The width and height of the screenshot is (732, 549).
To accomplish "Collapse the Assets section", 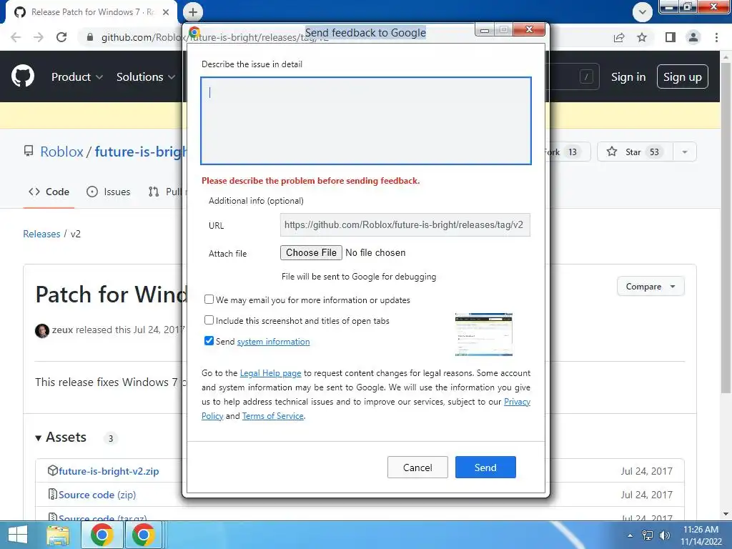I will click(x=61, y=437).
